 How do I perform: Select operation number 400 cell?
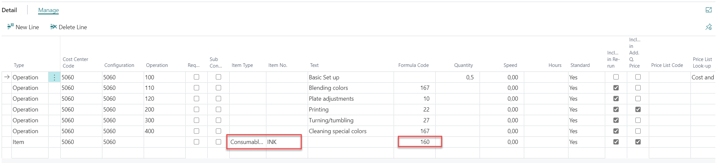click(x=165, y=131)
